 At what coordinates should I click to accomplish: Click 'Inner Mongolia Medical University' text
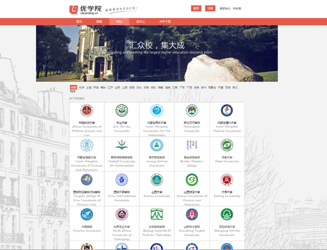click(227, 129)
